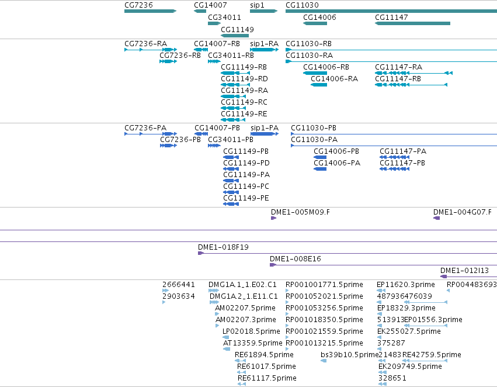Select the sip1 gene arrow
Viewport: 497px width, 387px height.
point(264,11)
